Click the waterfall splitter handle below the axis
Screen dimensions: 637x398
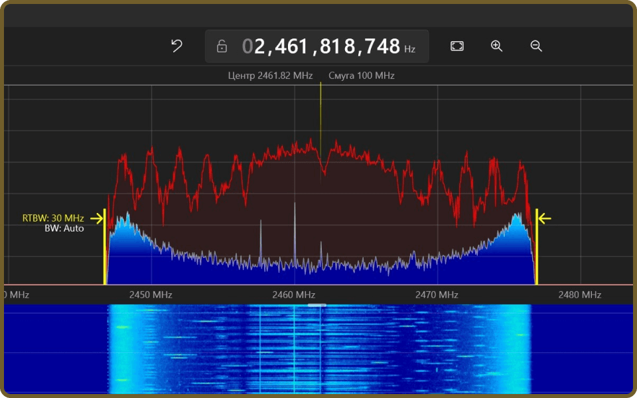click(x=317, y=305)
